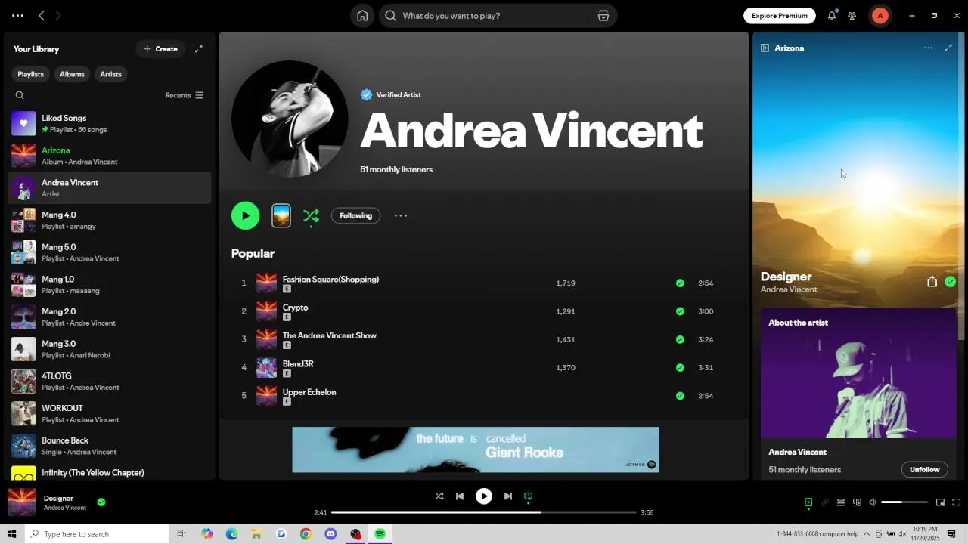Open Windows Task View
Screen dimensions: 968x544
181,534
